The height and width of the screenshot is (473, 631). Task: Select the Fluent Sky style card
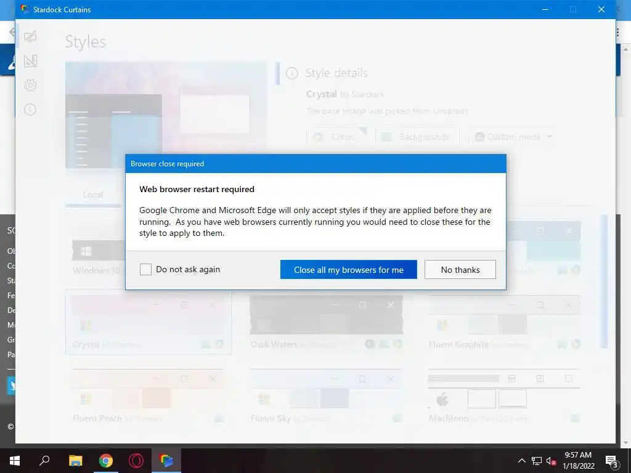pos(327,396)
